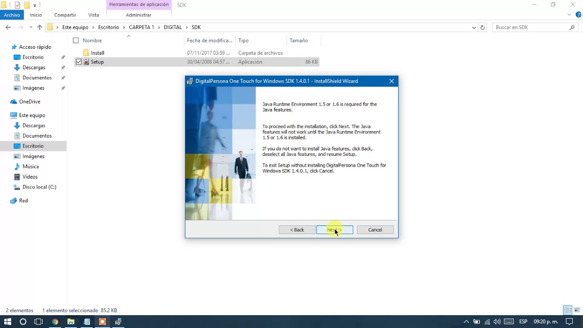The height and width of the screenshot is (328, 583).
Task: Cancel the DigitalPersona SDK installation
Action: pyautogui.click(x=375, y=230)
